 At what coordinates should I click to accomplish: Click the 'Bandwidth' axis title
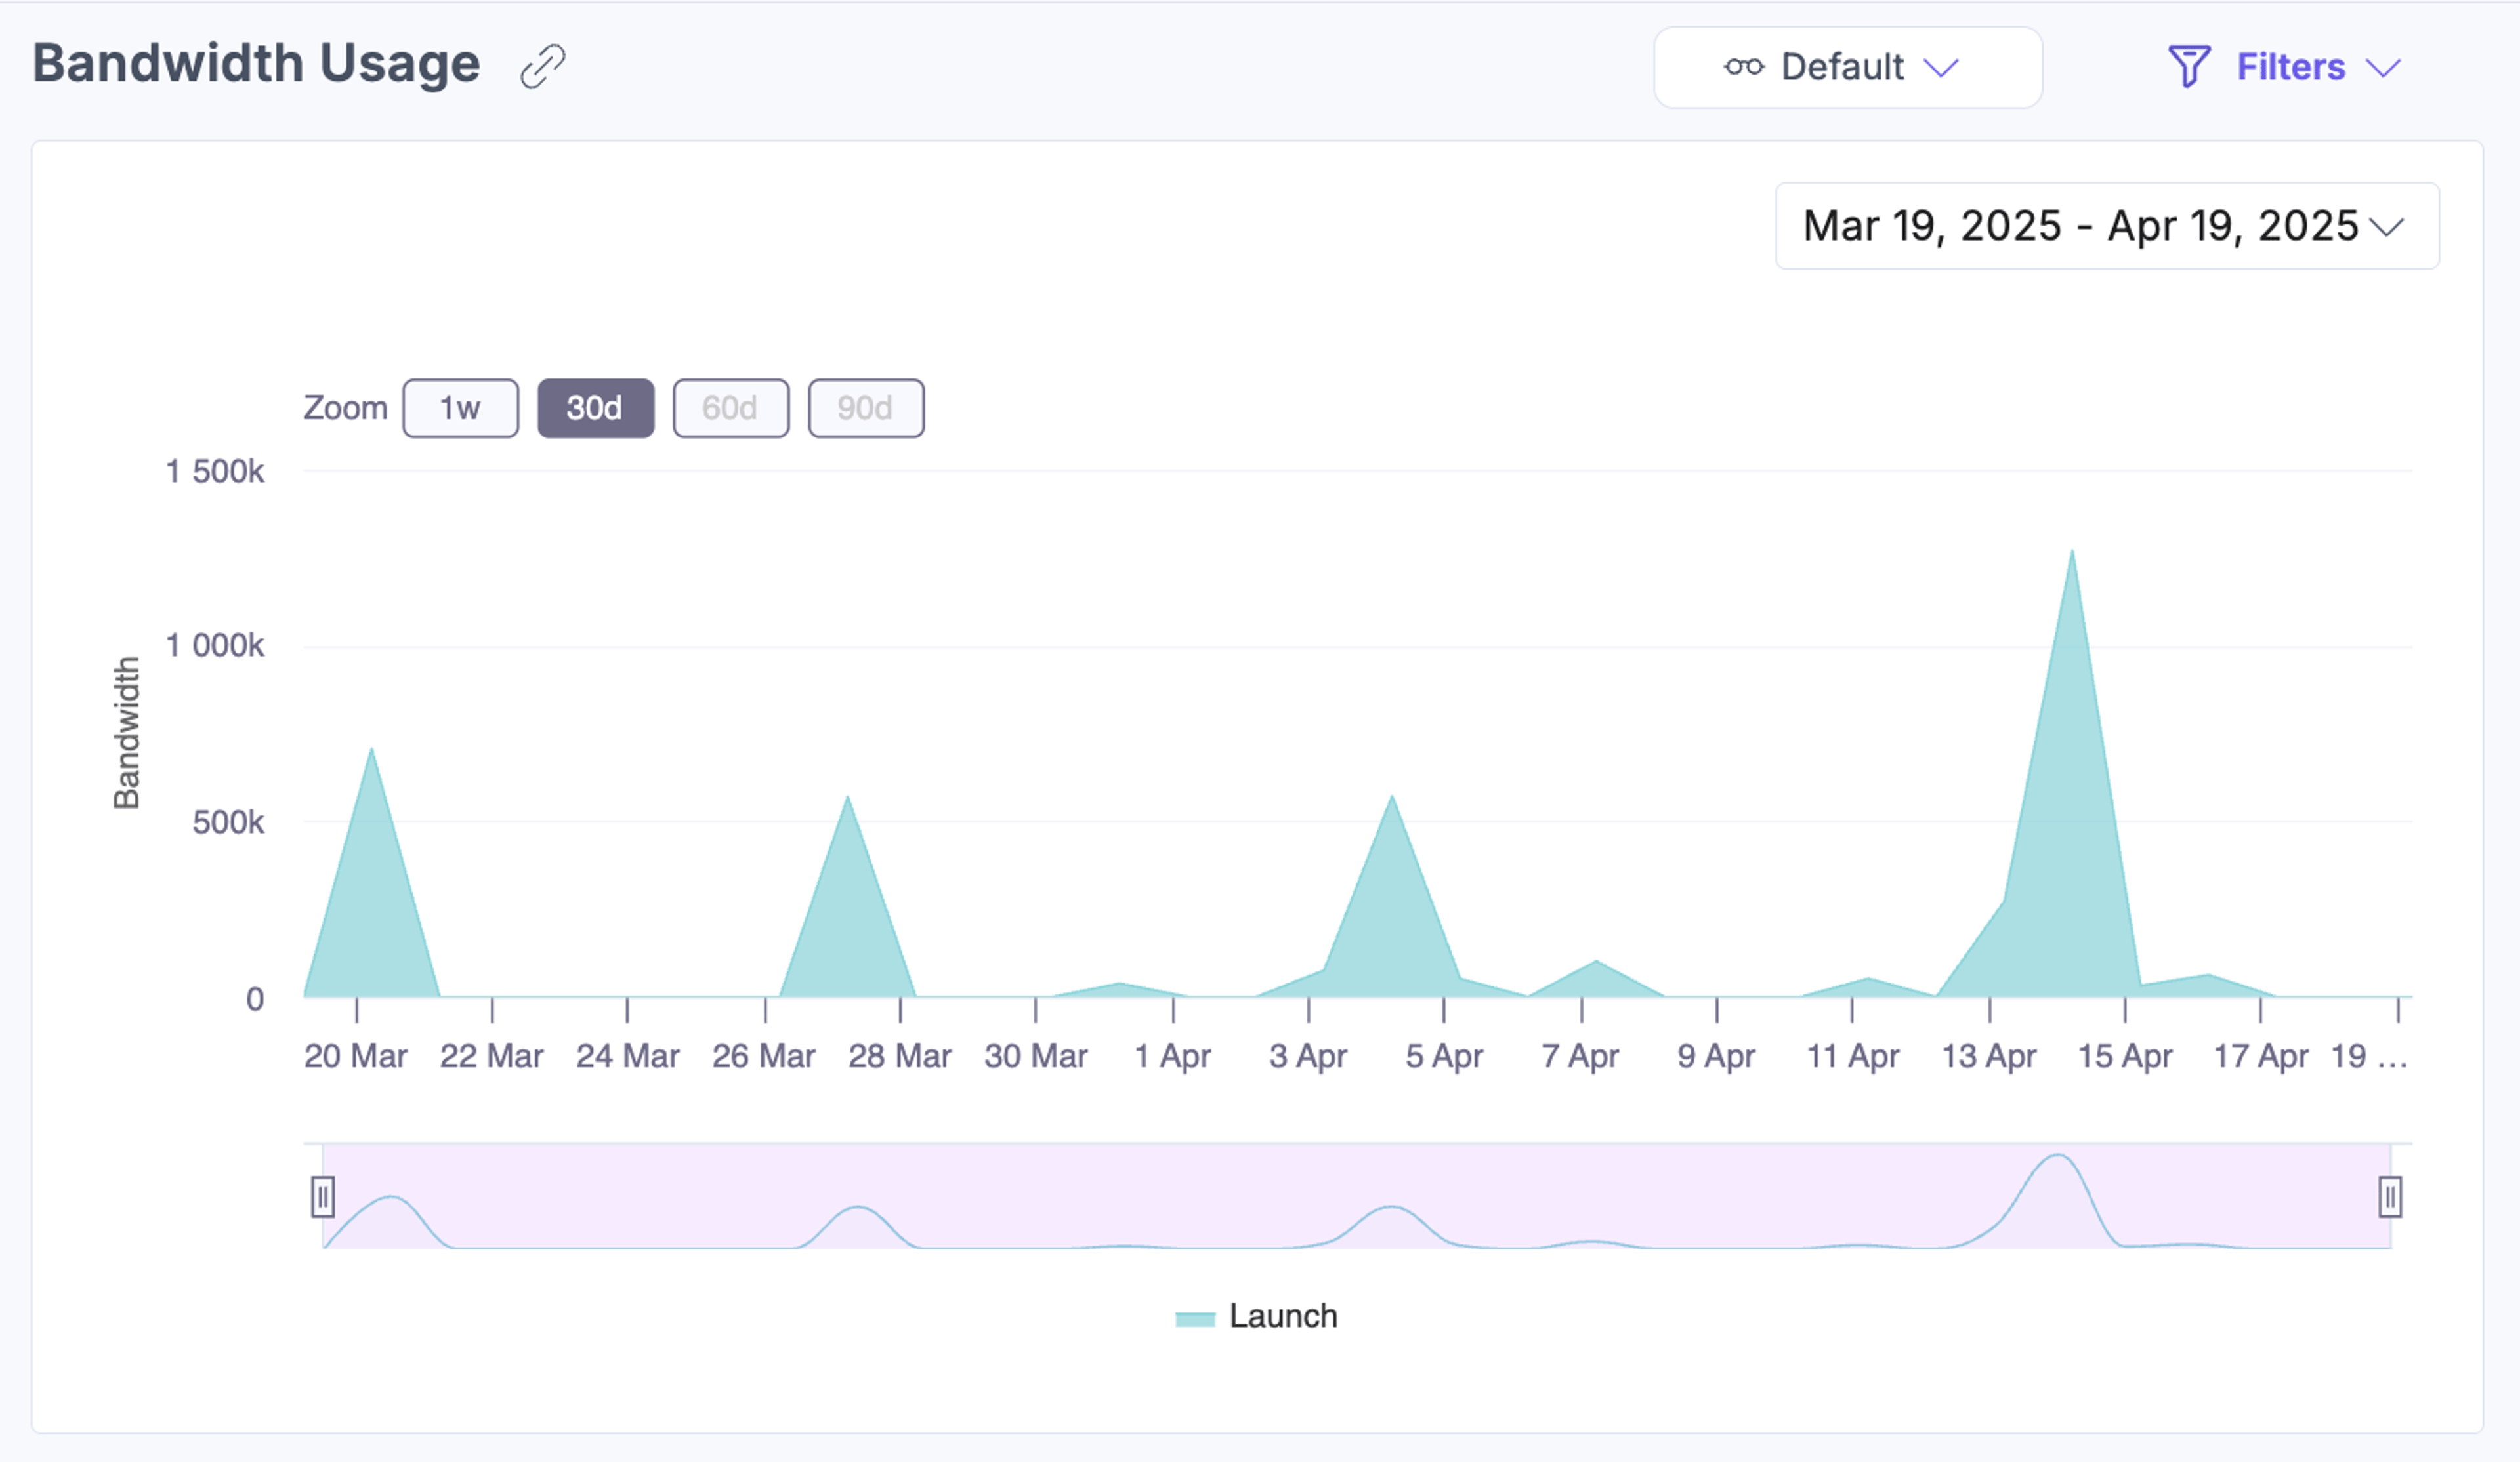[126, 733]
